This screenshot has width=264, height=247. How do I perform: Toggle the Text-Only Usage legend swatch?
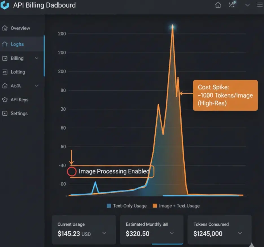point(108,206)
